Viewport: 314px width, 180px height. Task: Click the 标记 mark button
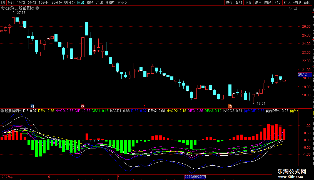coord(287,2)
